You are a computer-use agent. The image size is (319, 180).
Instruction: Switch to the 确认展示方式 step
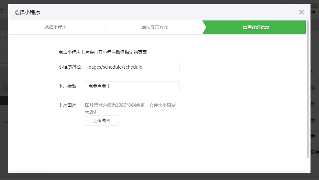point(155,27)
